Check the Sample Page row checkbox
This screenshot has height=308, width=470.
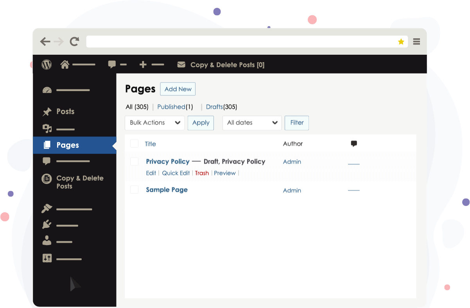coord(134,190)
